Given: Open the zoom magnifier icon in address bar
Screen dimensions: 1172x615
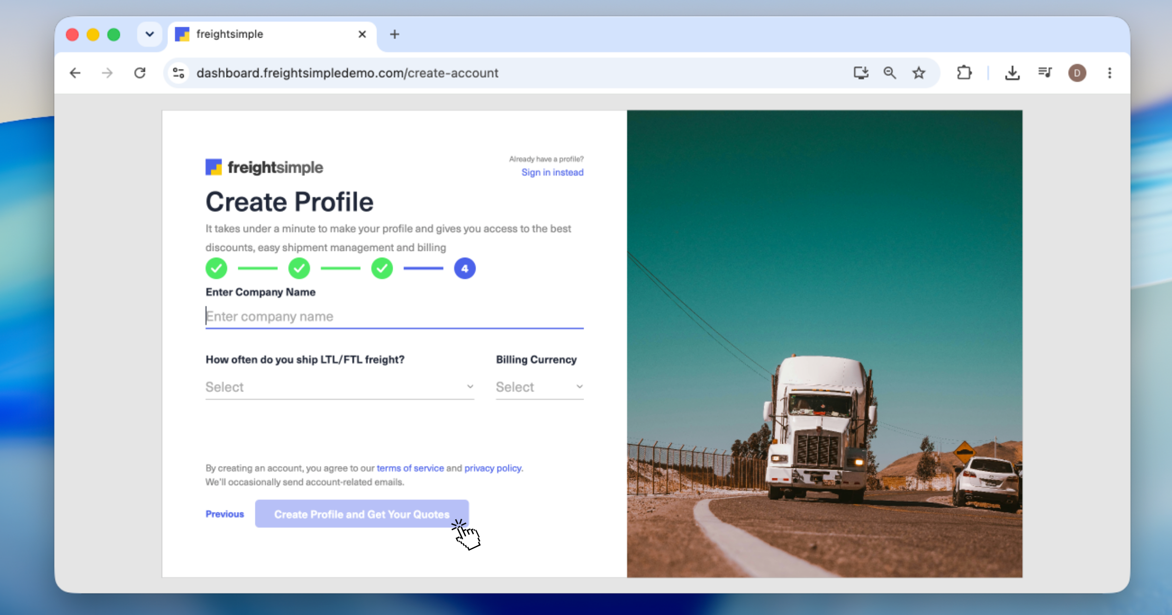Looking at the screenshot, I should [890, 73].
